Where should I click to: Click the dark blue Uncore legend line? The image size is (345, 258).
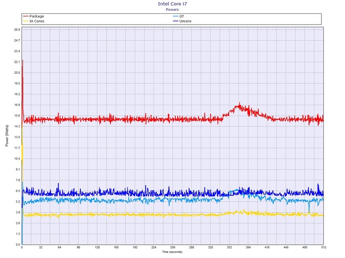coord(176,21)
